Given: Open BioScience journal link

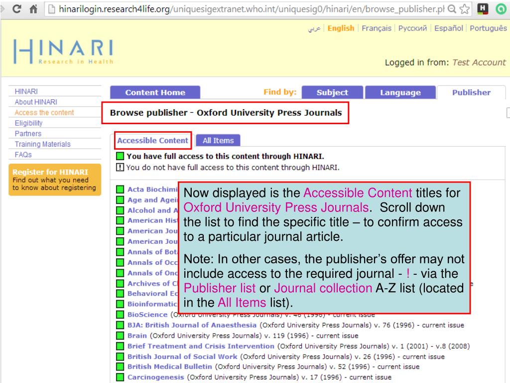Looking at the screenshot, I should point(147,315).
